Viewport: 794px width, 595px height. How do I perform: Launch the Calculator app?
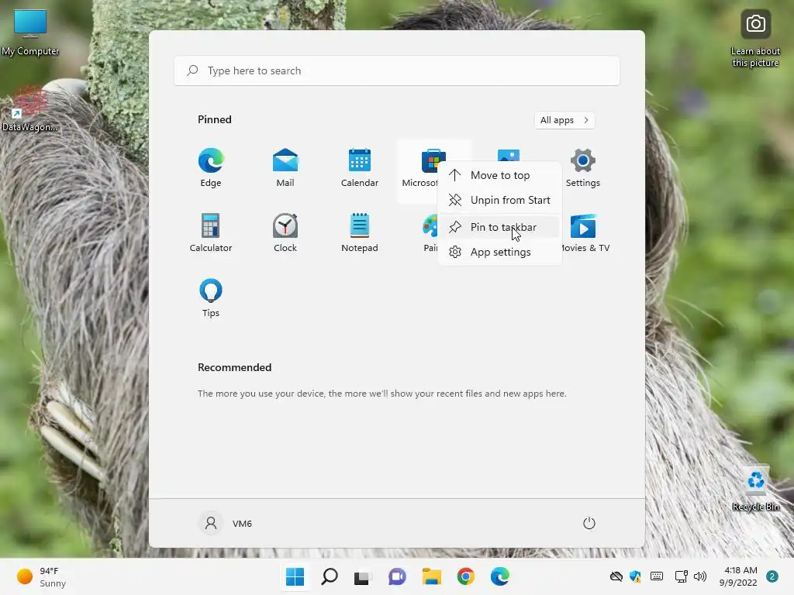(x=211, y=233)
